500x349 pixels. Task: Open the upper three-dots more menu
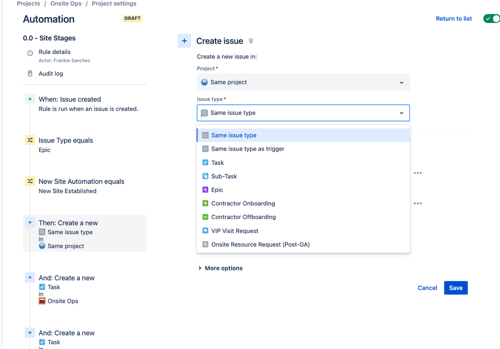(418, 173)
